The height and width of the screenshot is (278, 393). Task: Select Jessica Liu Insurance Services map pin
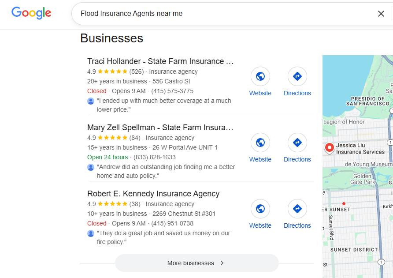tap(329, 148)
